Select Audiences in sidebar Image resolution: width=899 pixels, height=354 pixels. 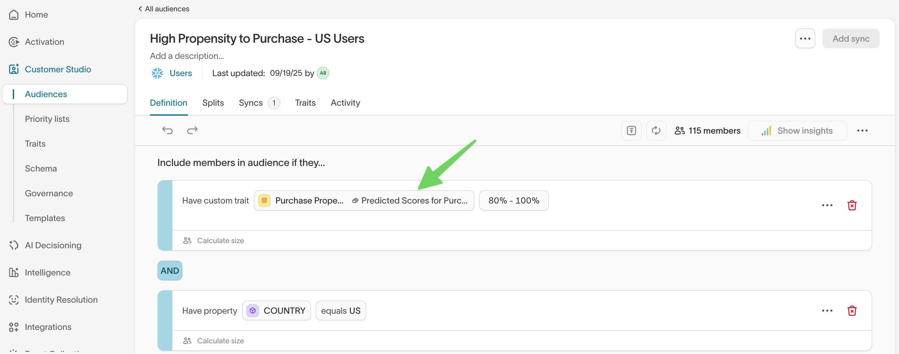coord(65,94)
